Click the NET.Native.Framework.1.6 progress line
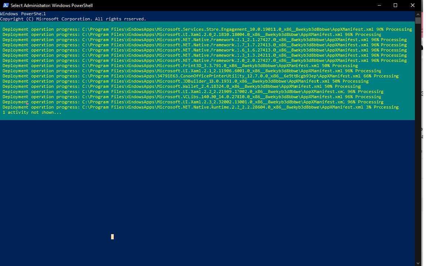426x266 pixels. click(x=204, y=50)
